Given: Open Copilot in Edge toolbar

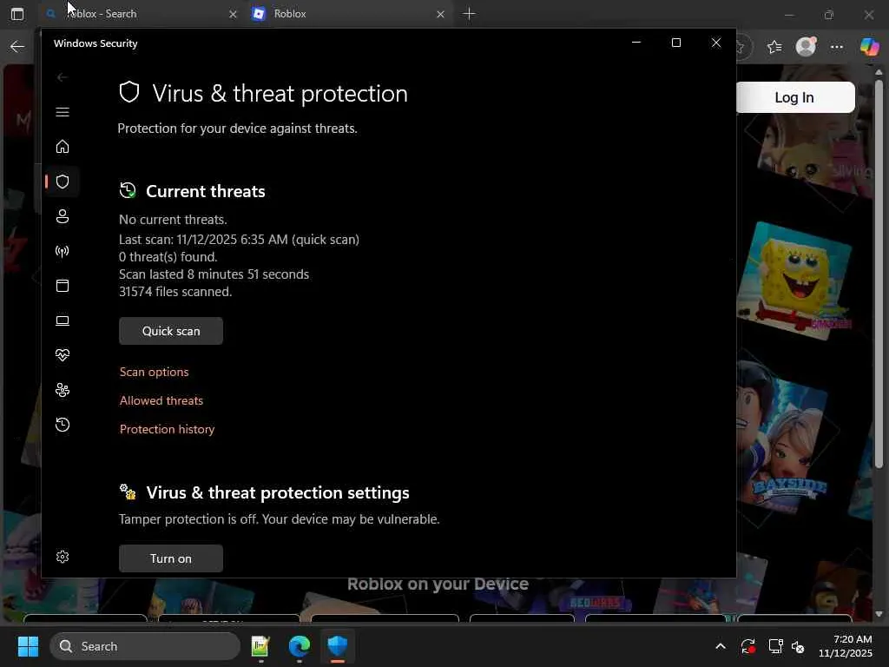Looking at the screenshot, I should [x=869, y=47].
